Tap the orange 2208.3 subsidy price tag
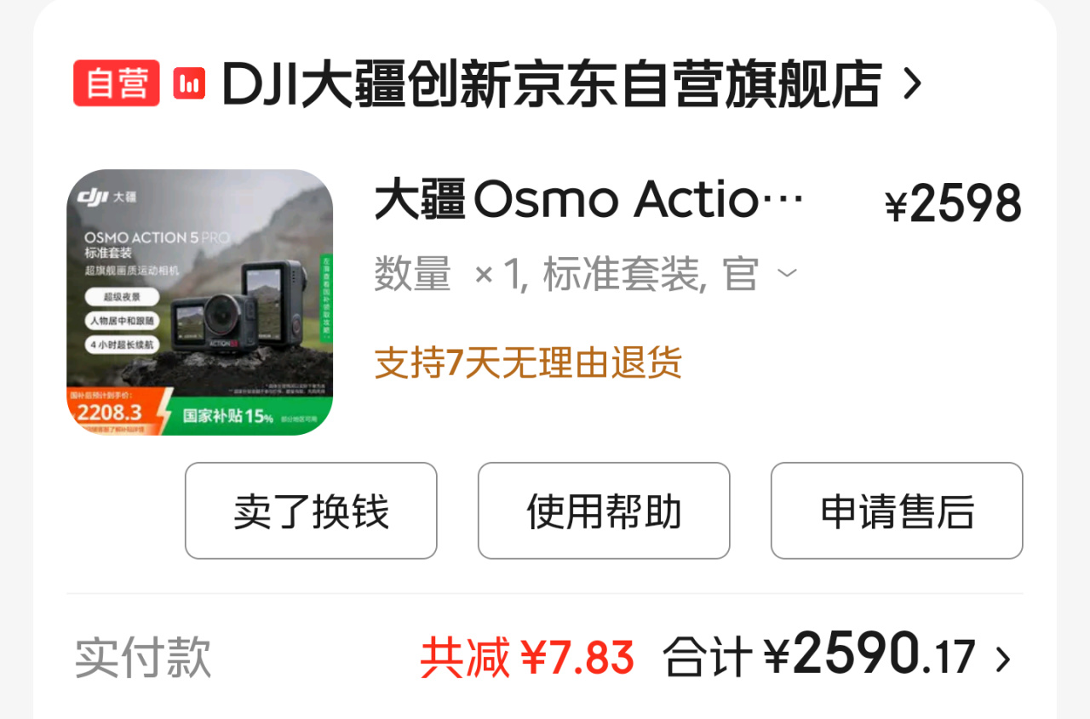This screenshot has width=1090, height=719. (109, 413)
